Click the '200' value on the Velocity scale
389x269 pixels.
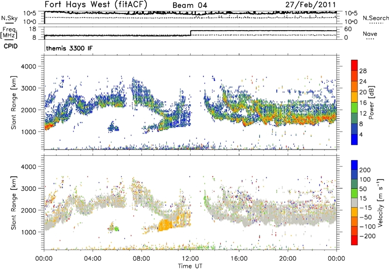(x=365, y=170)
